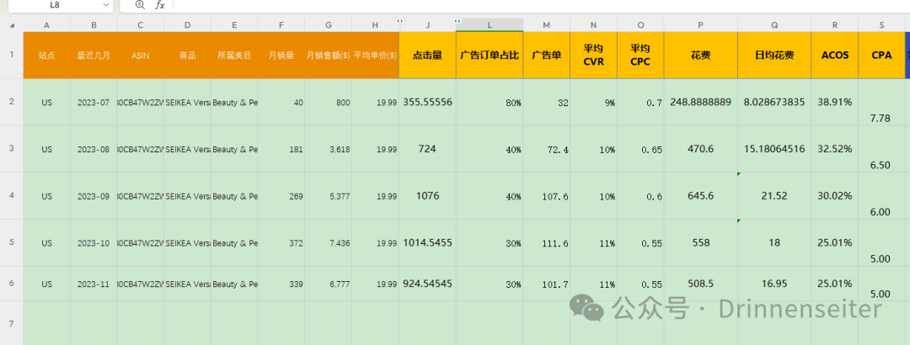Click the 3,618 monthly sales cell
910x345 pixels.
tap(329, 149)
